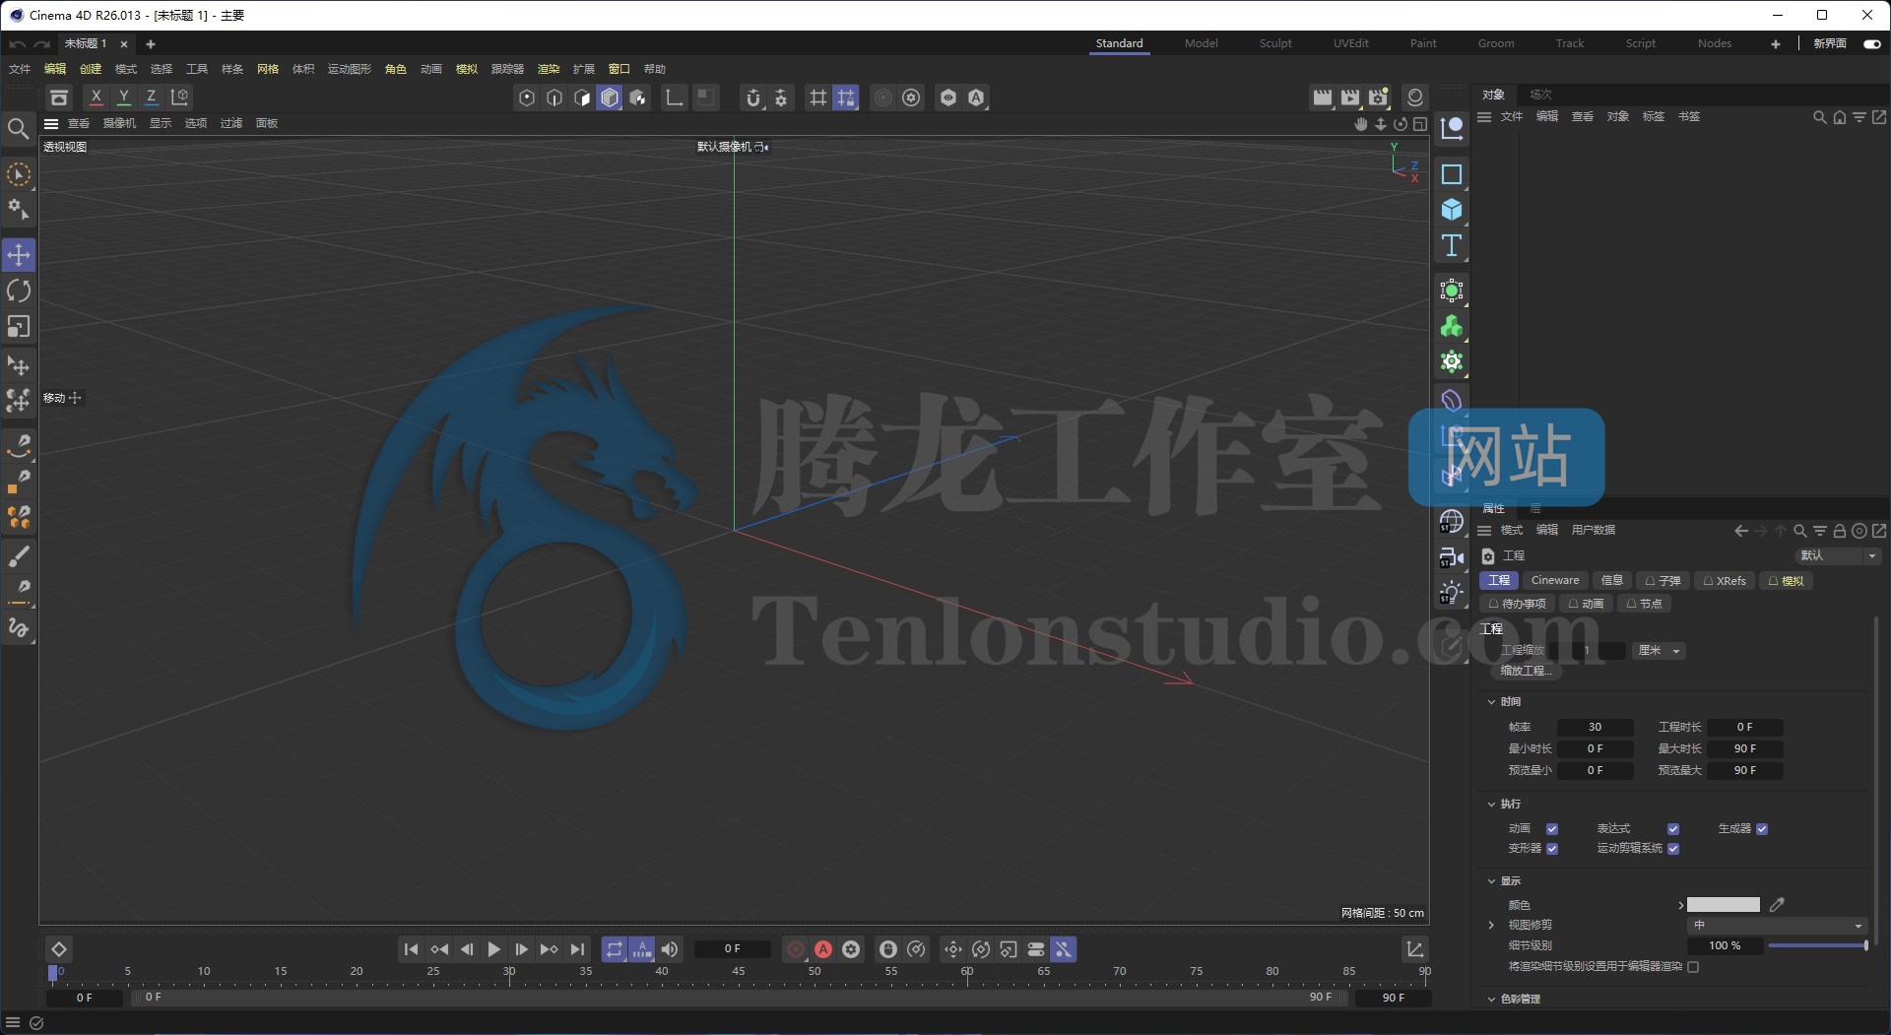Open viewport 摄像机 menu

click(119, 123)
